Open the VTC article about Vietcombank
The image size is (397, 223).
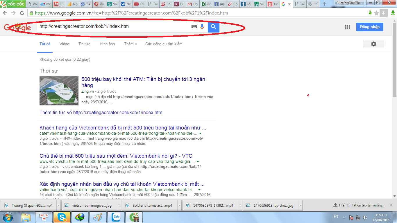pyautogui.click(x=116, y=156)
